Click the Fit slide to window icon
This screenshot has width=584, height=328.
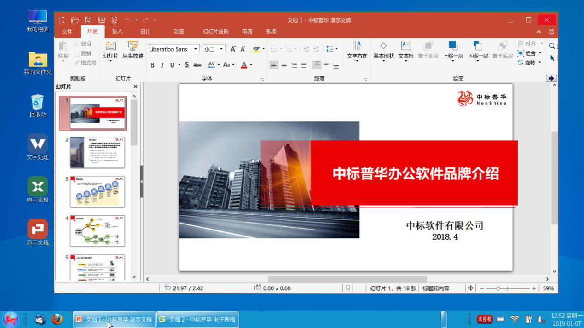tap(470, 288)
